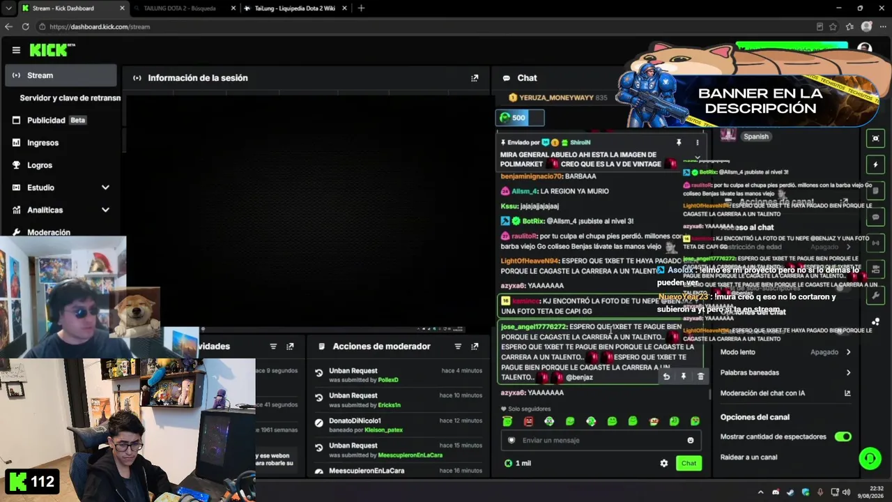Click Kssu's jajajajjajajaaj message
Viewport: 892px width, 502px height.
[x=530, y=206]
